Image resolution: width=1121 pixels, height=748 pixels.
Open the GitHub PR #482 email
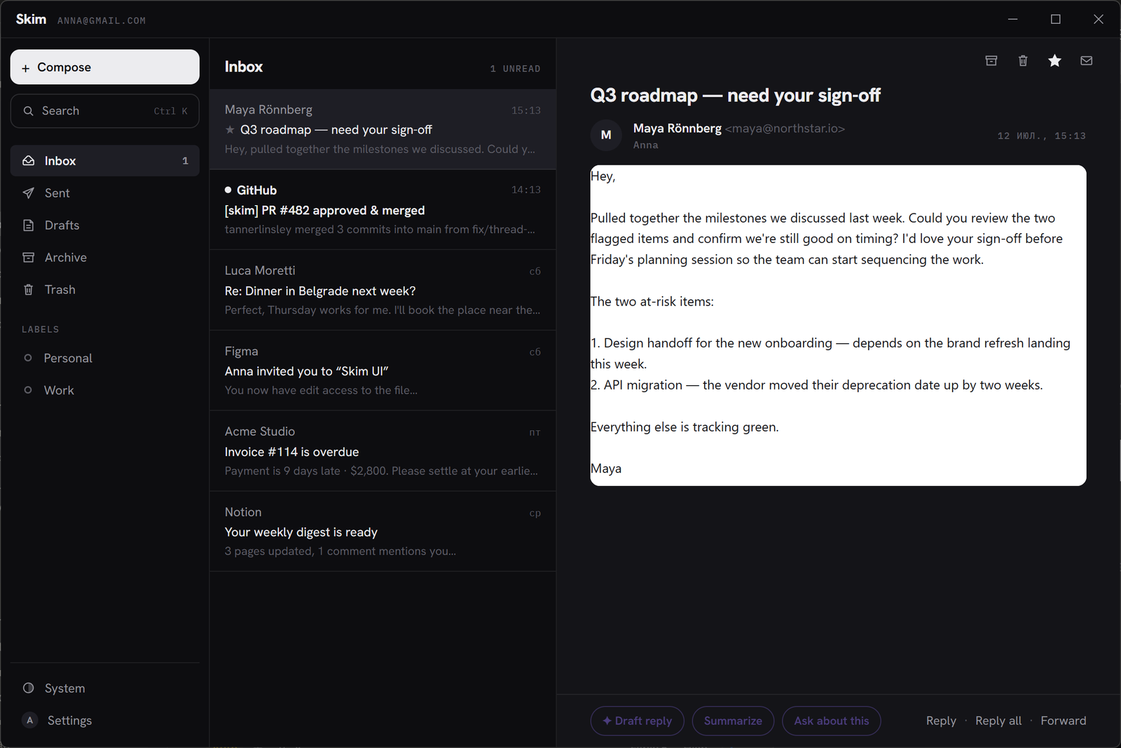[383, 210]
